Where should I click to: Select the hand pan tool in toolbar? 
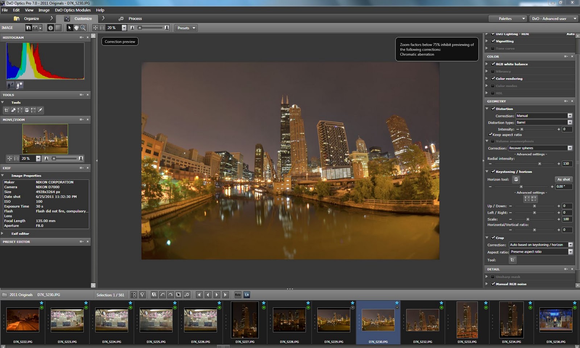pyautogui.click(x=76, y=28)
